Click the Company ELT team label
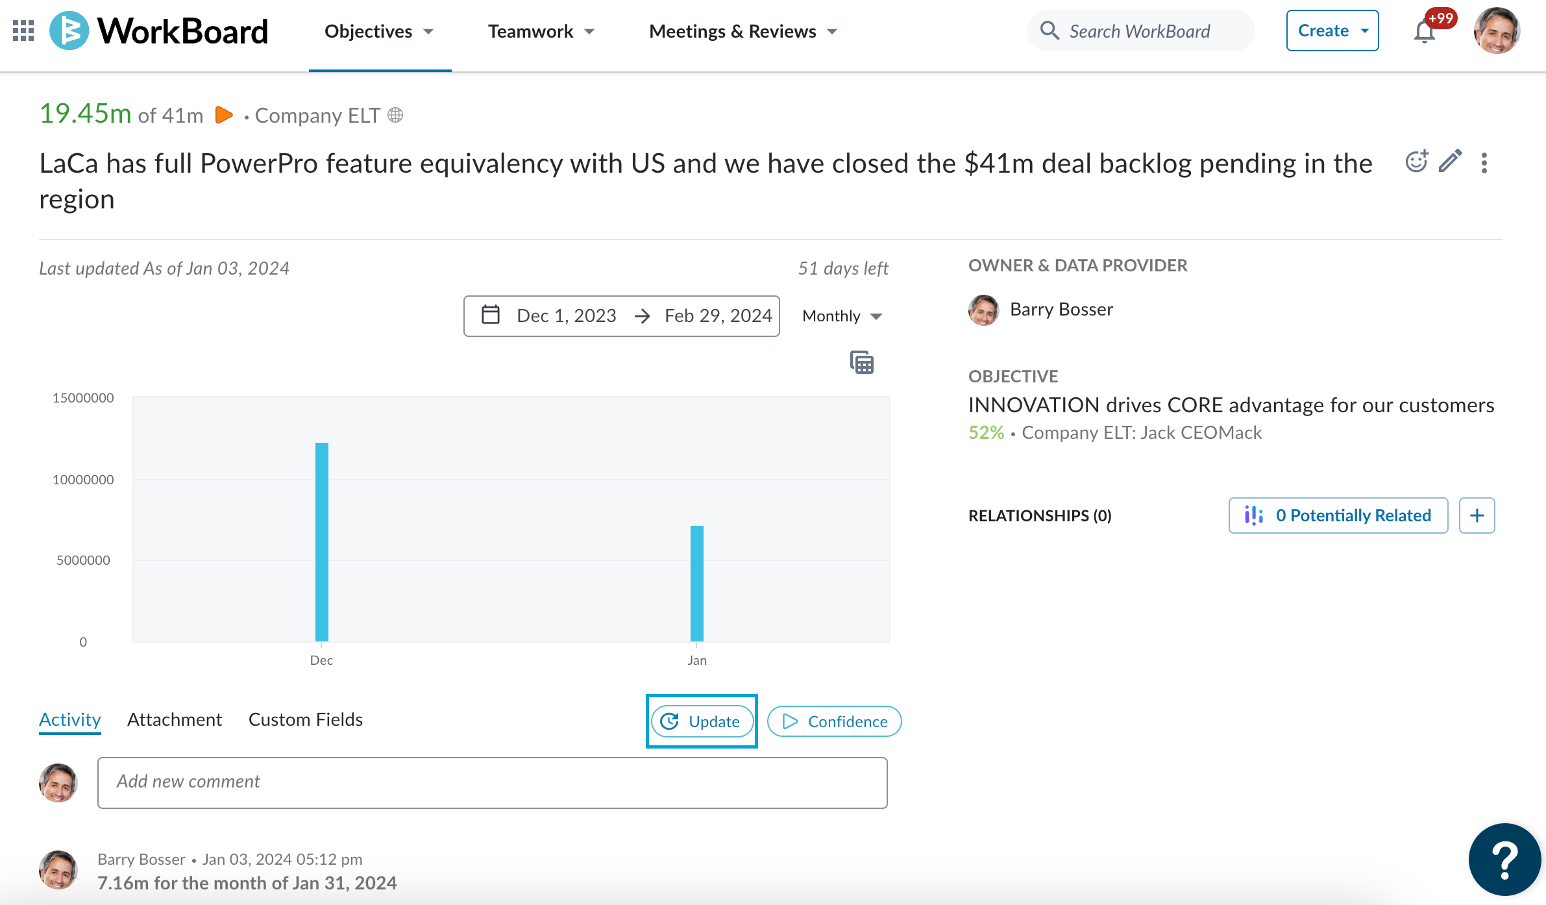The width and height of the screenshot is (1546, 905). pos(317,115)
